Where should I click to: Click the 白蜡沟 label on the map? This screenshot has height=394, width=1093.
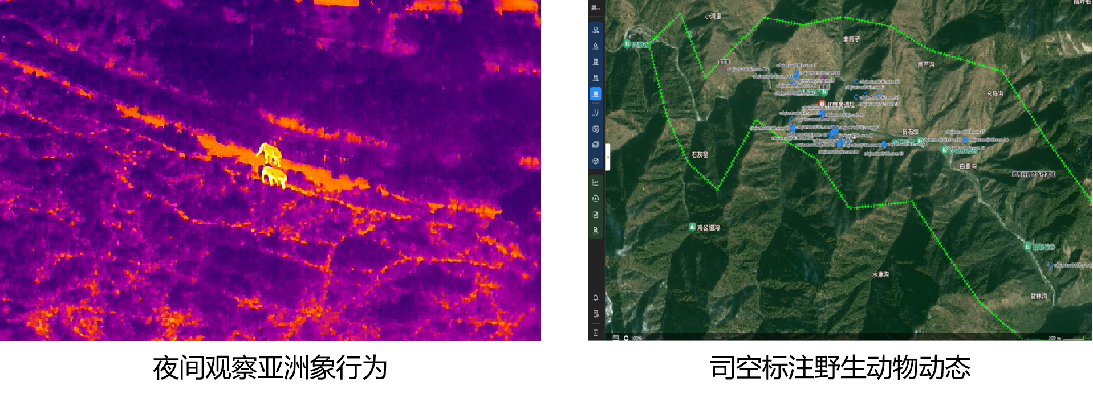point(968,166)
